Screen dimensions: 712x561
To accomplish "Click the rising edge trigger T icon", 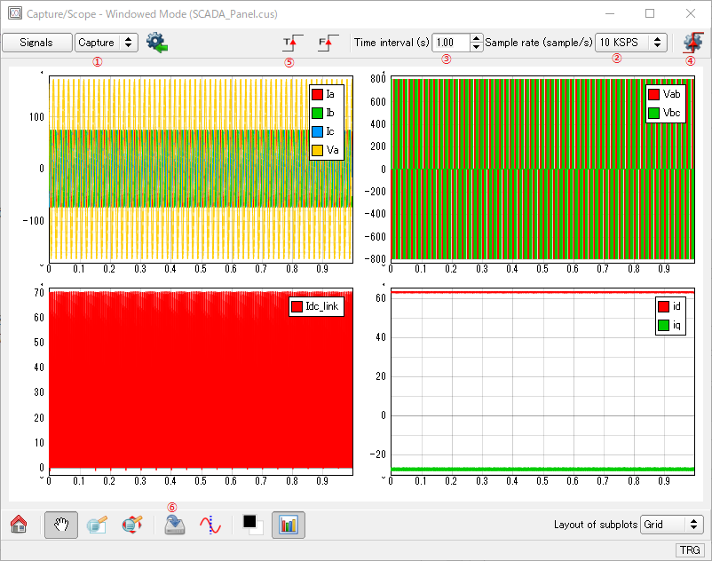I will coord(292,42).
